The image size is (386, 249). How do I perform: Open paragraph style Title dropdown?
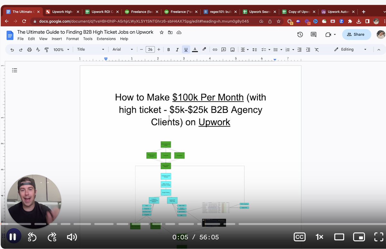point(91,50)
